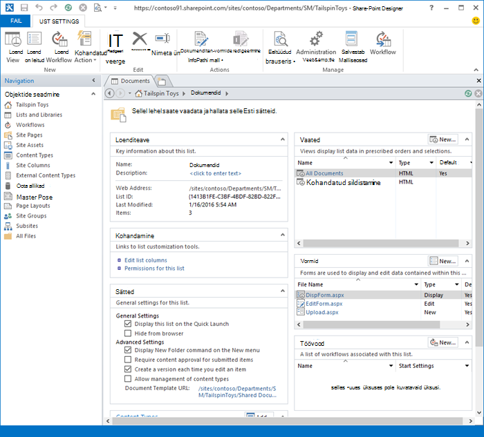Click the Save icon in the quick access toolbar
Image resolution: width=484 pixels, height=437 pixels.
tap(24, 8)
